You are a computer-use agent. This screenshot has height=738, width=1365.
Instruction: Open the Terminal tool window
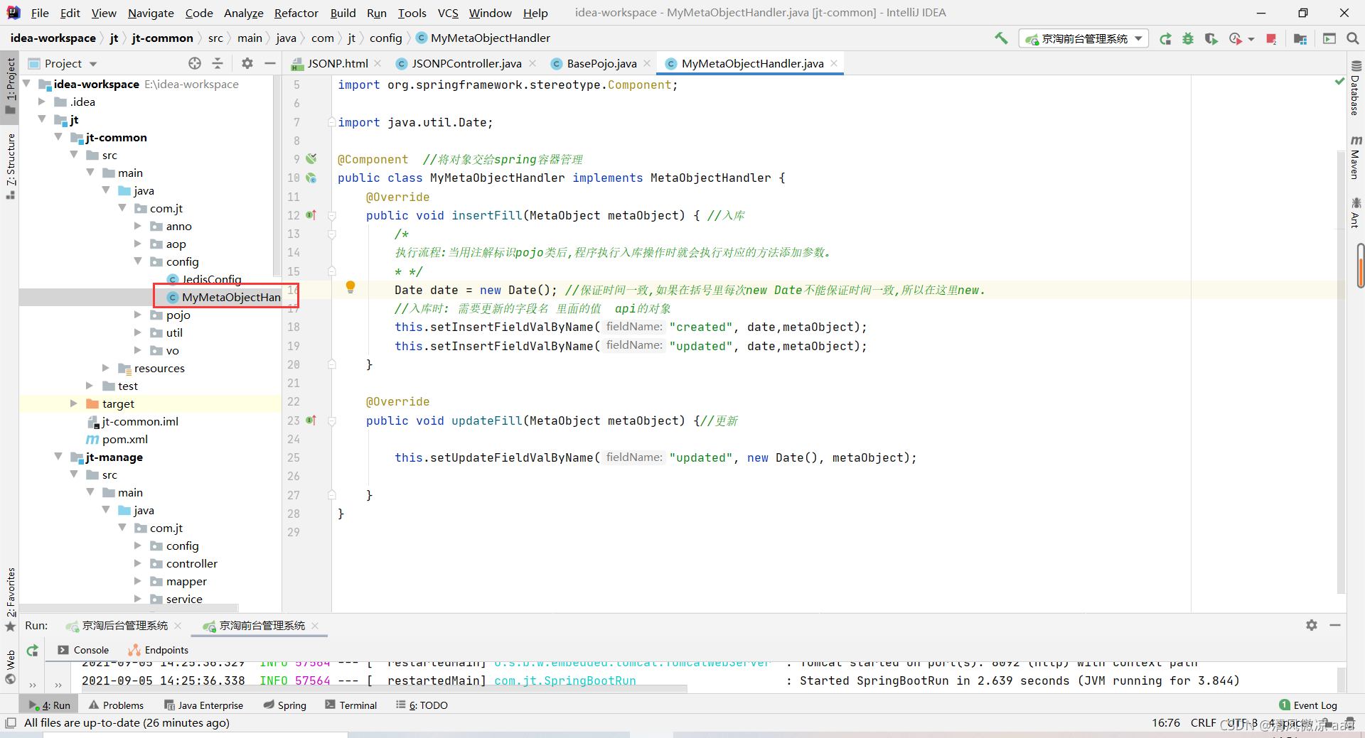[350, 705]
